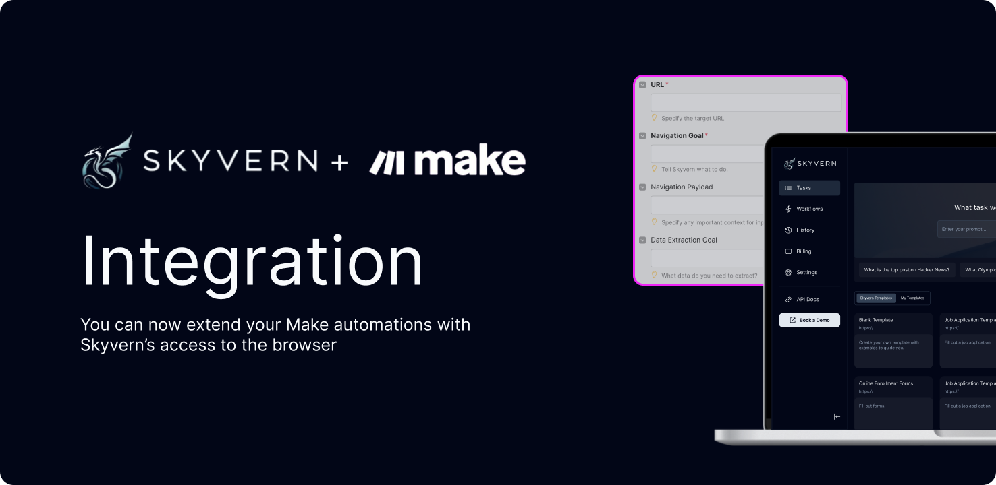Select the Skyvern Templates tab
Image resolution: width=996 pixels, height=485 pixels.
(x=876, y=298)
